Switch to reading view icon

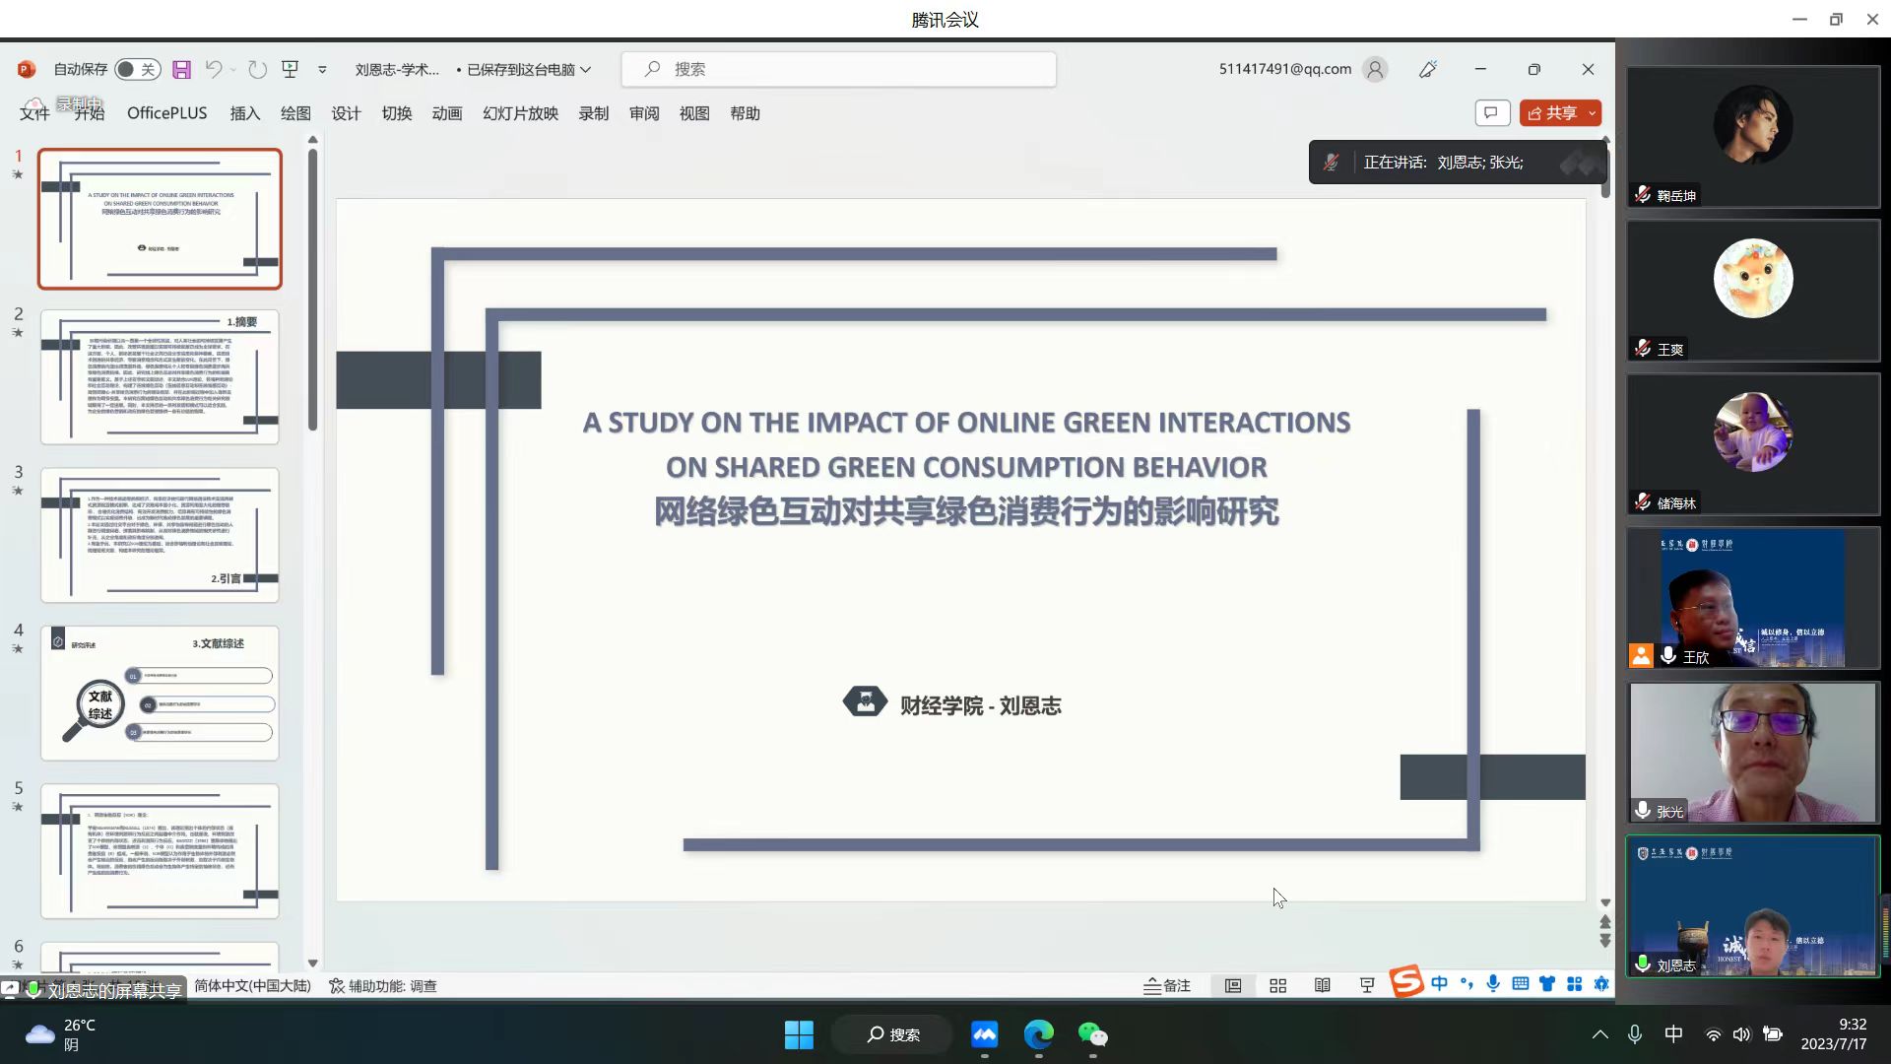pyautogui.click(x=1322, y=986)
